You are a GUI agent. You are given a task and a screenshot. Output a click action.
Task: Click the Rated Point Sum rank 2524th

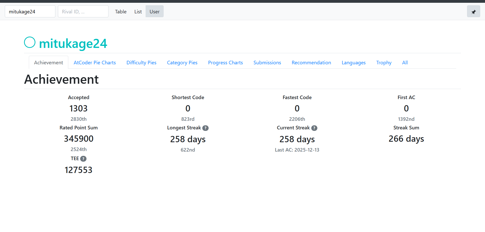[x=79, y=149]
